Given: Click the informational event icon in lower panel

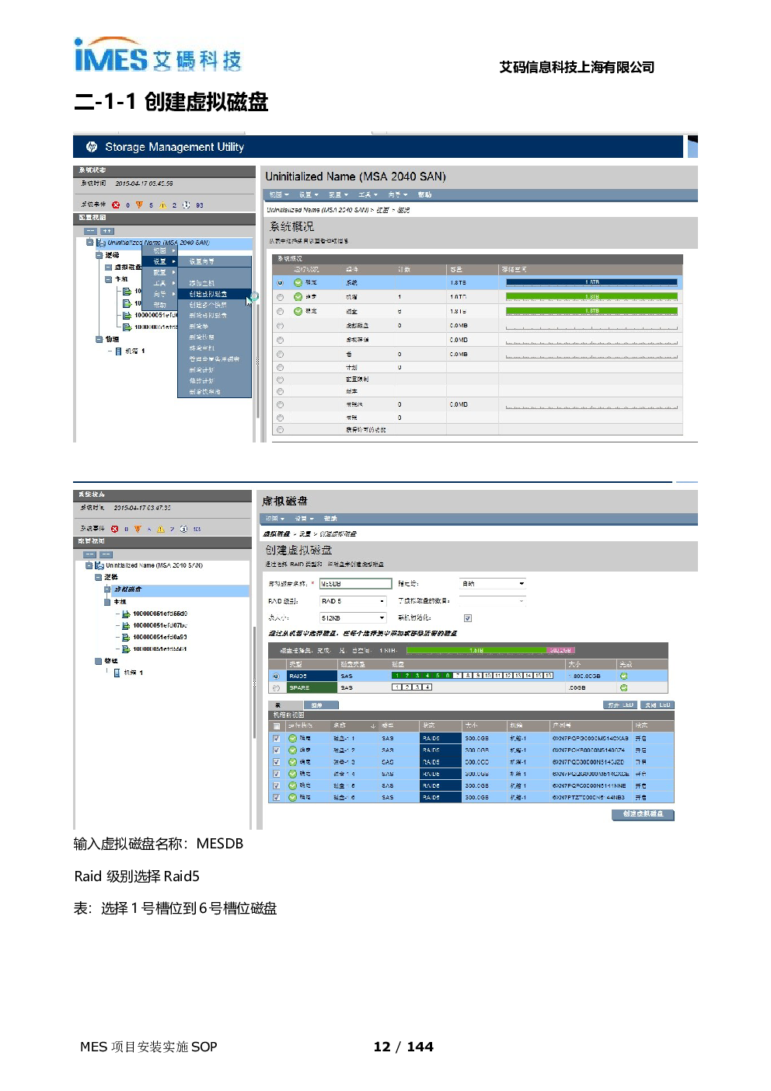Looking at the screenshot, I should click(184, 529).
